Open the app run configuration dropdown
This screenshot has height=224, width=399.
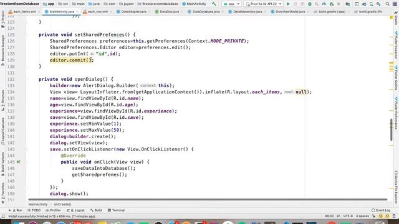click(231, 4)
